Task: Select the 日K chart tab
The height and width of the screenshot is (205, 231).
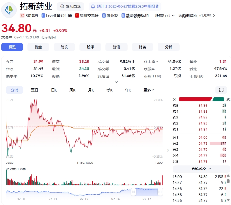Action: point(54,90)
